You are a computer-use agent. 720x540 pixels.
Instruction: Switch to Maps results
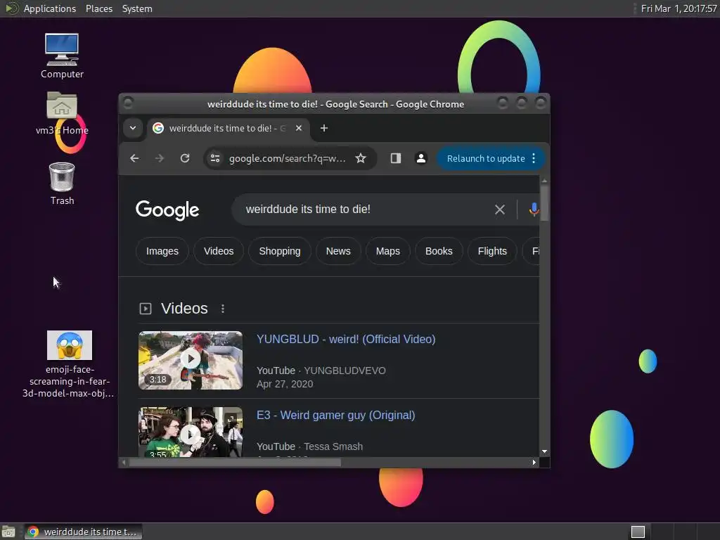(x=388, y=251)
